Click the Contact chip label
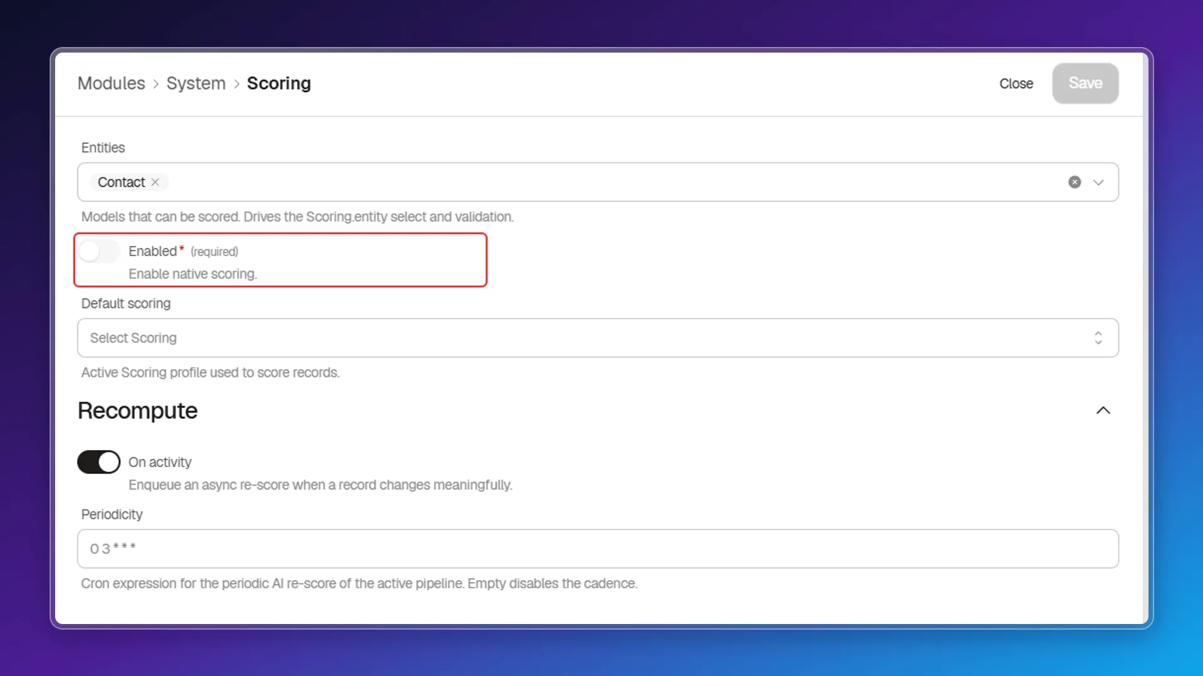This screenshot has width=1203, height=676. click(121, 182)
